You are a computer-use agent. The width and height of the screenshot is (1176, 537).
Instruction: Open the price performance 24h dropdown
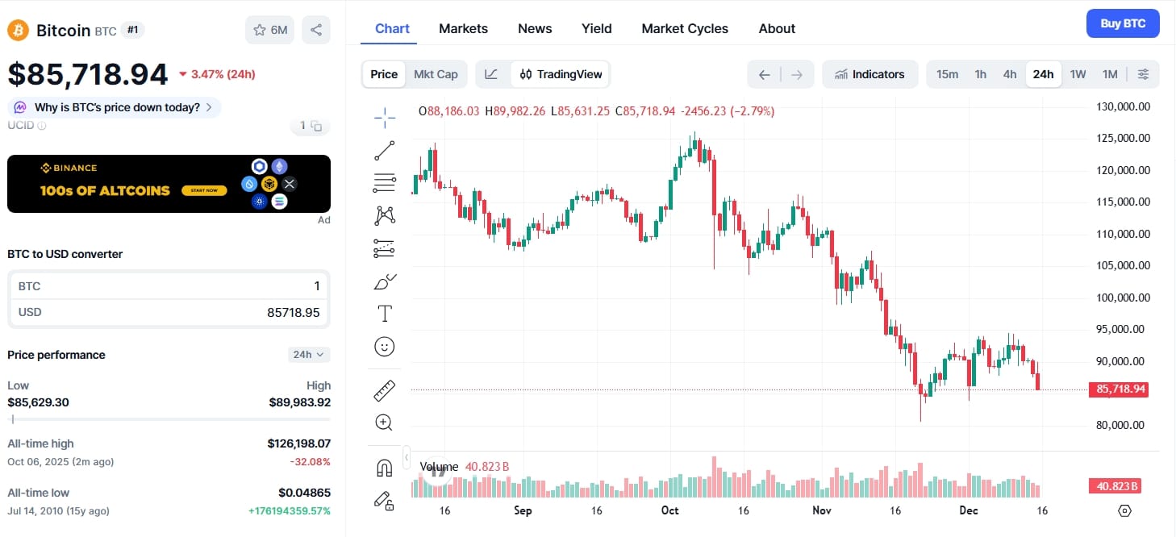[x=307, y=354]
